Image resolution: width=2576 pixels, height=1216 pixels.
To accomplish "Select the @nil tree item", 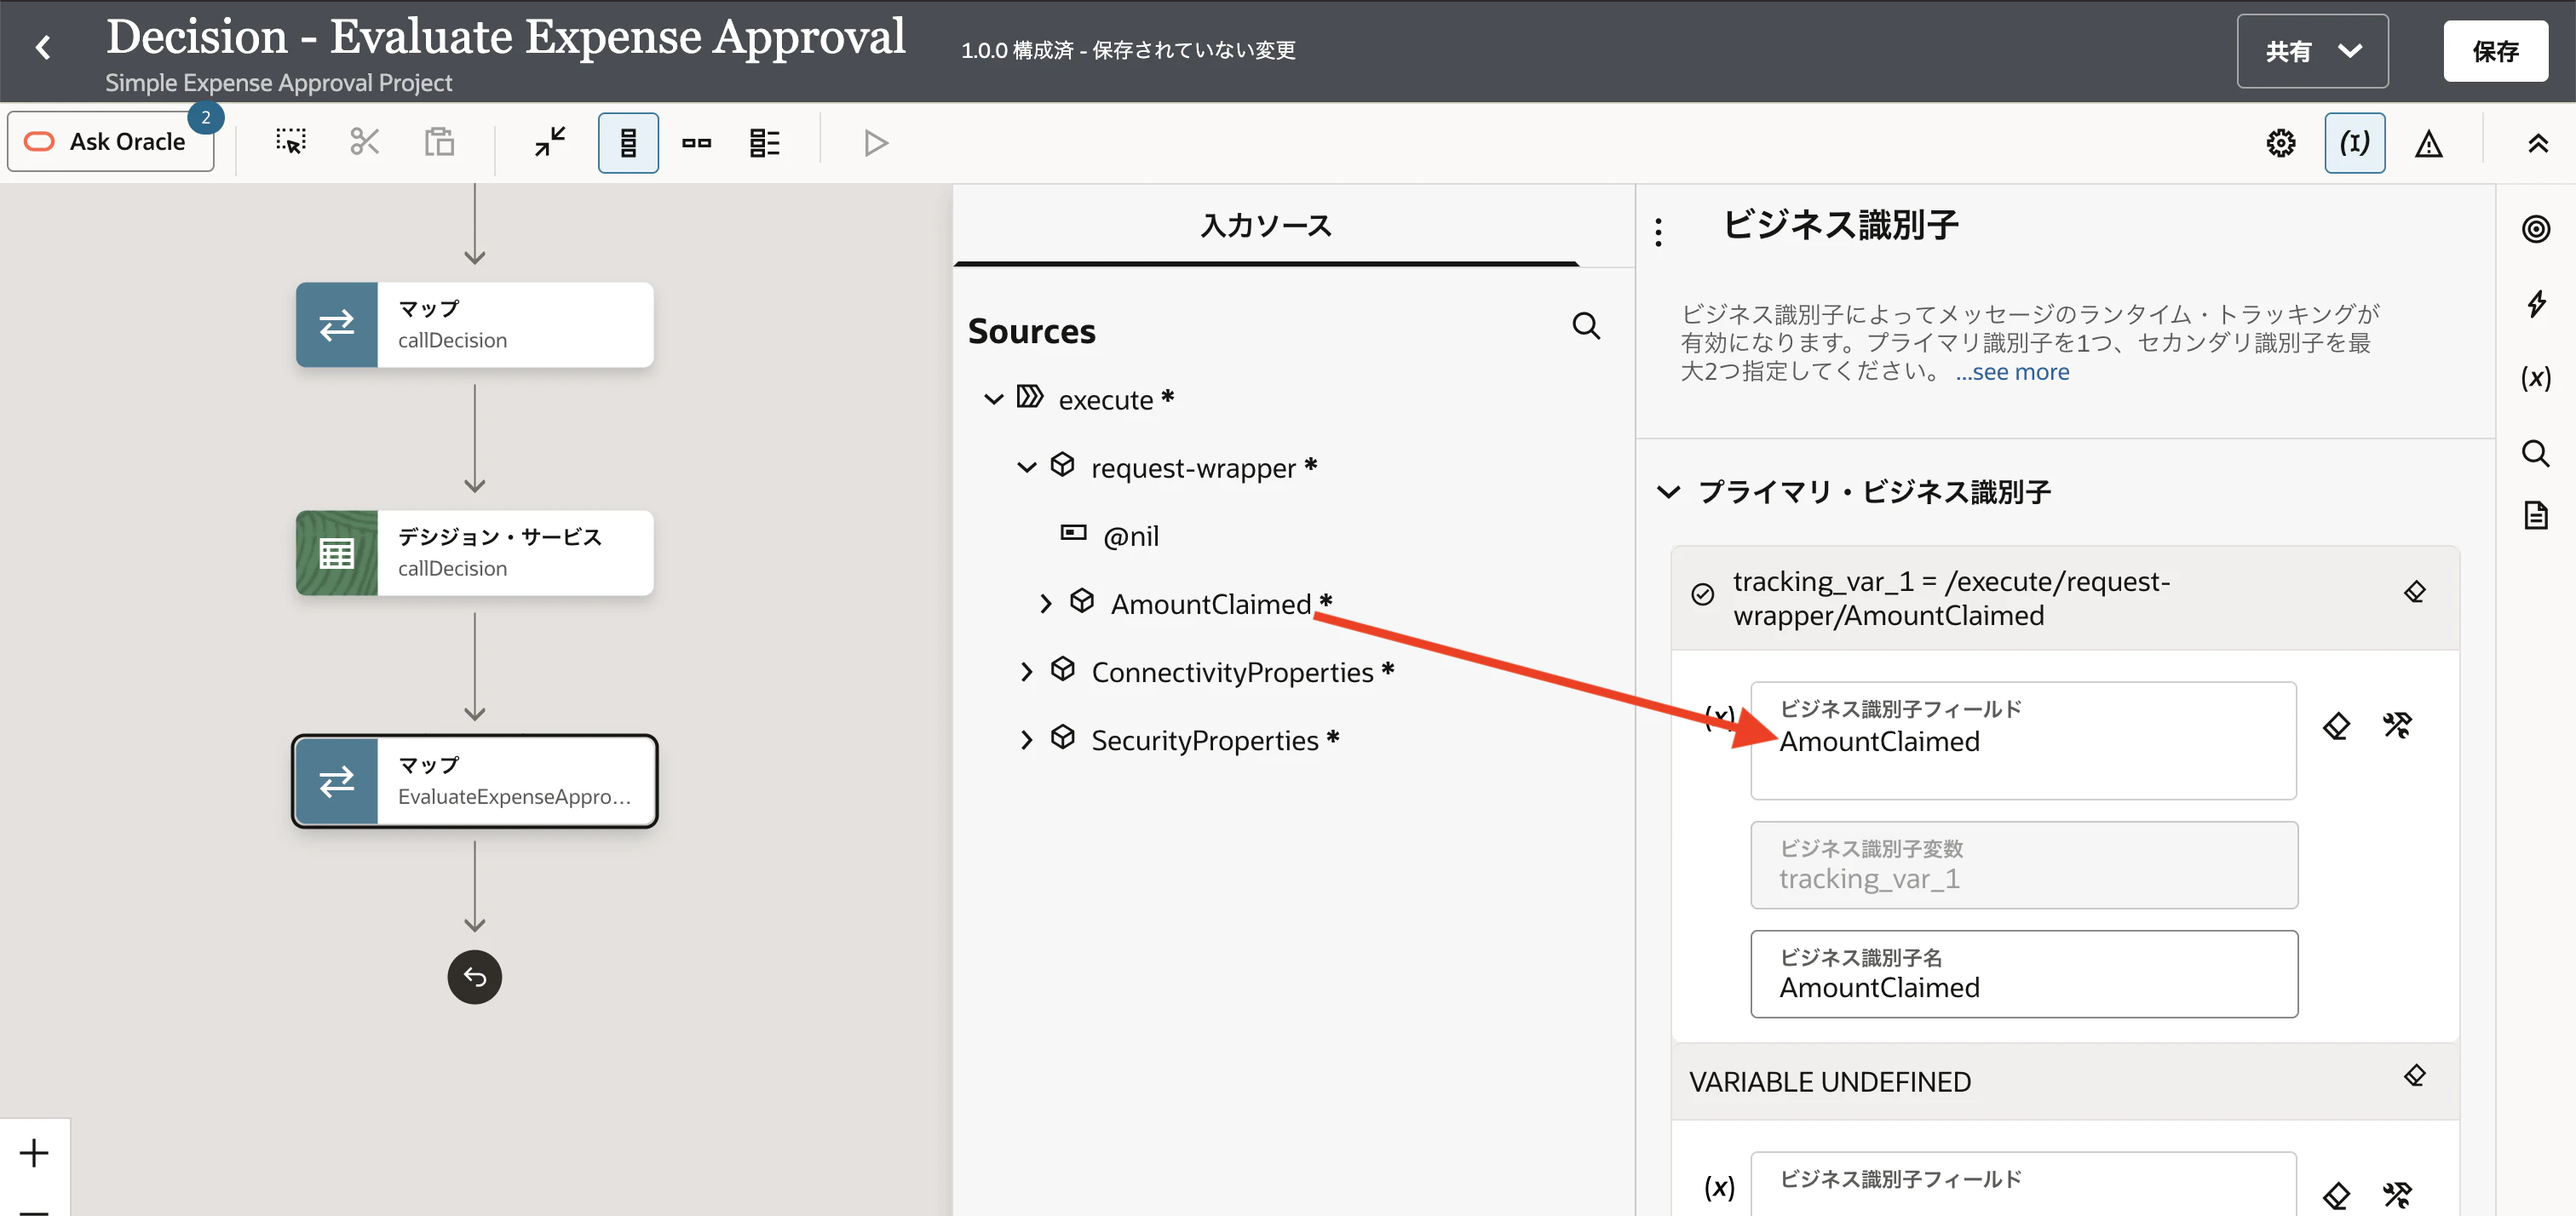I will pos(1130,536).
